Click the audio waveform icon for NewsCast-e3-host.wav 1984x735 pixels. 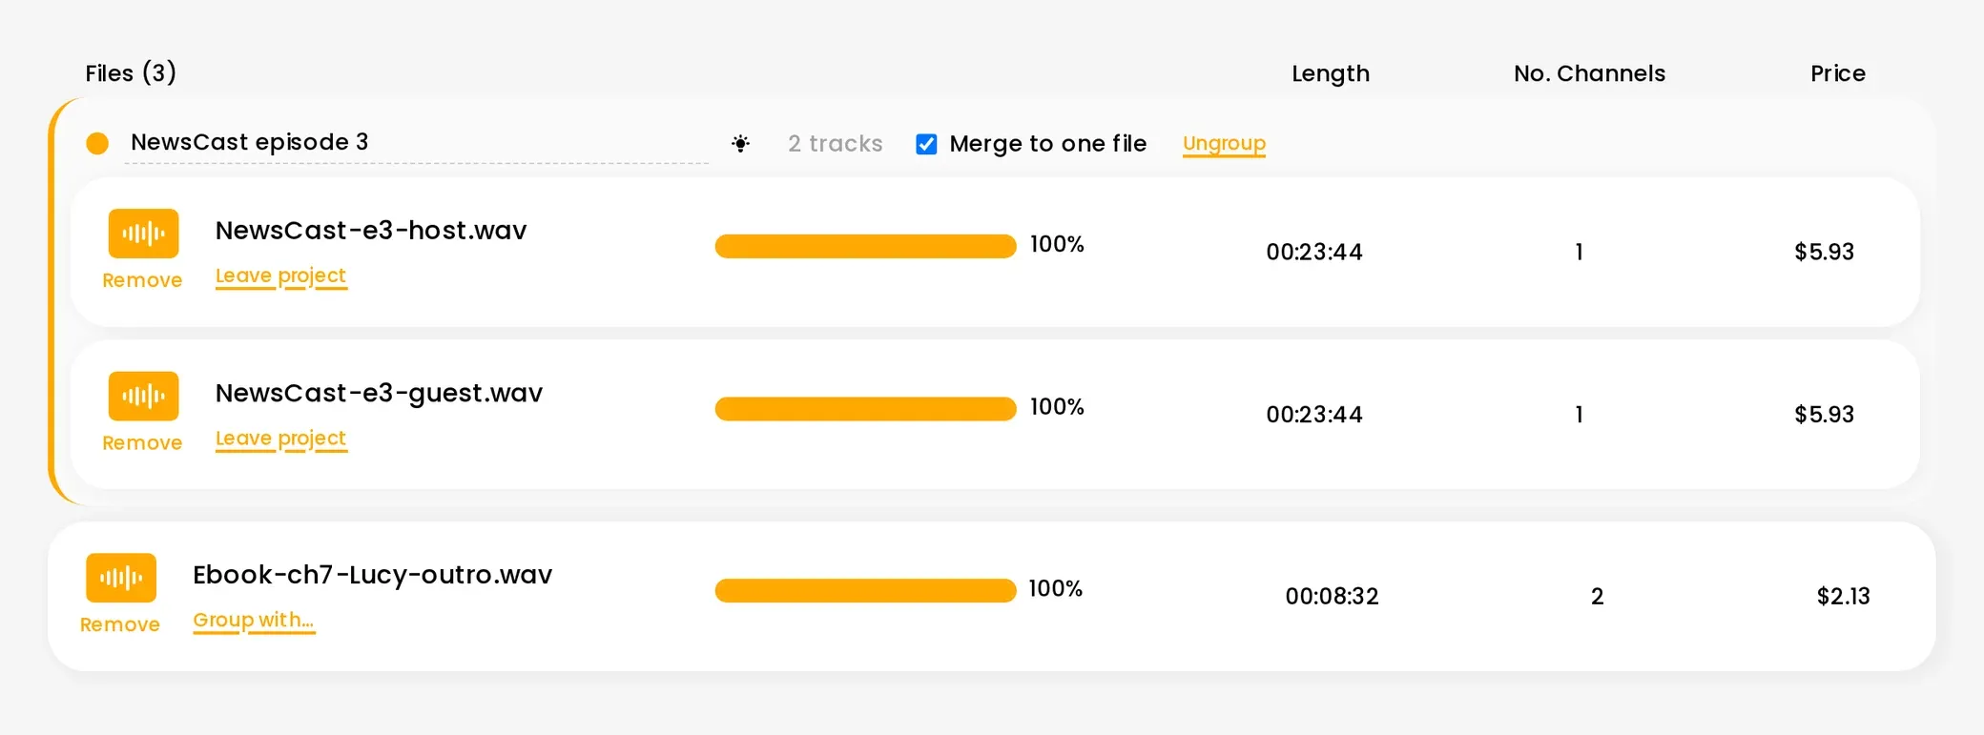[x=143, y=234]
